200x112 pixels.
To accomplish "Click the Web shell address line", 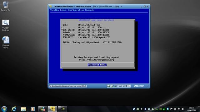I will pyautogui.click(x=86, y=30).
